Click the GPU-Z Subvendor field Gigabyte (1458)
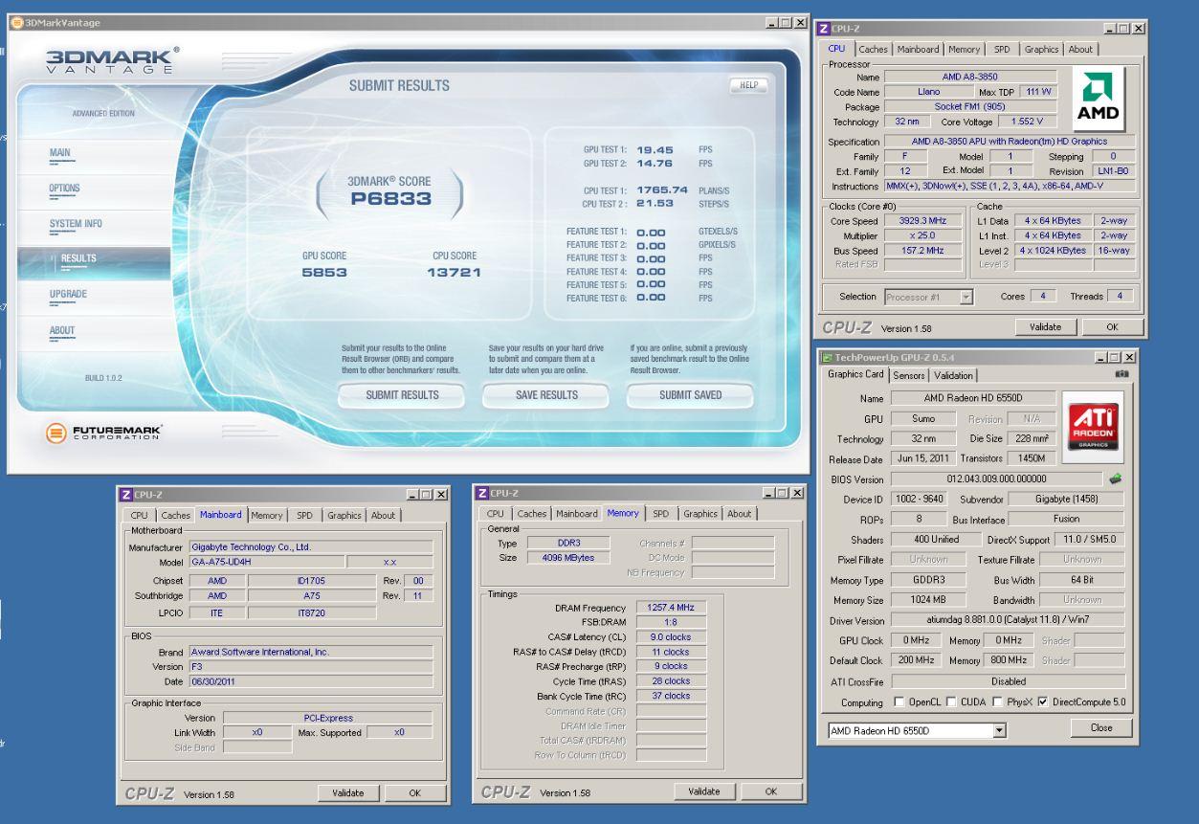Viewport: 1199px width, 824px height. coord(1066,500)
